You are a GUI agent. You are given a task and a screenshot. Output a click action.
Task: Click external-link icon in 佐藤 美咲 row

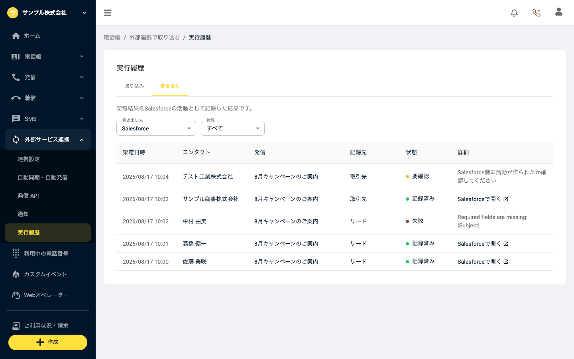pyautogui.click(x=506, y=262)
